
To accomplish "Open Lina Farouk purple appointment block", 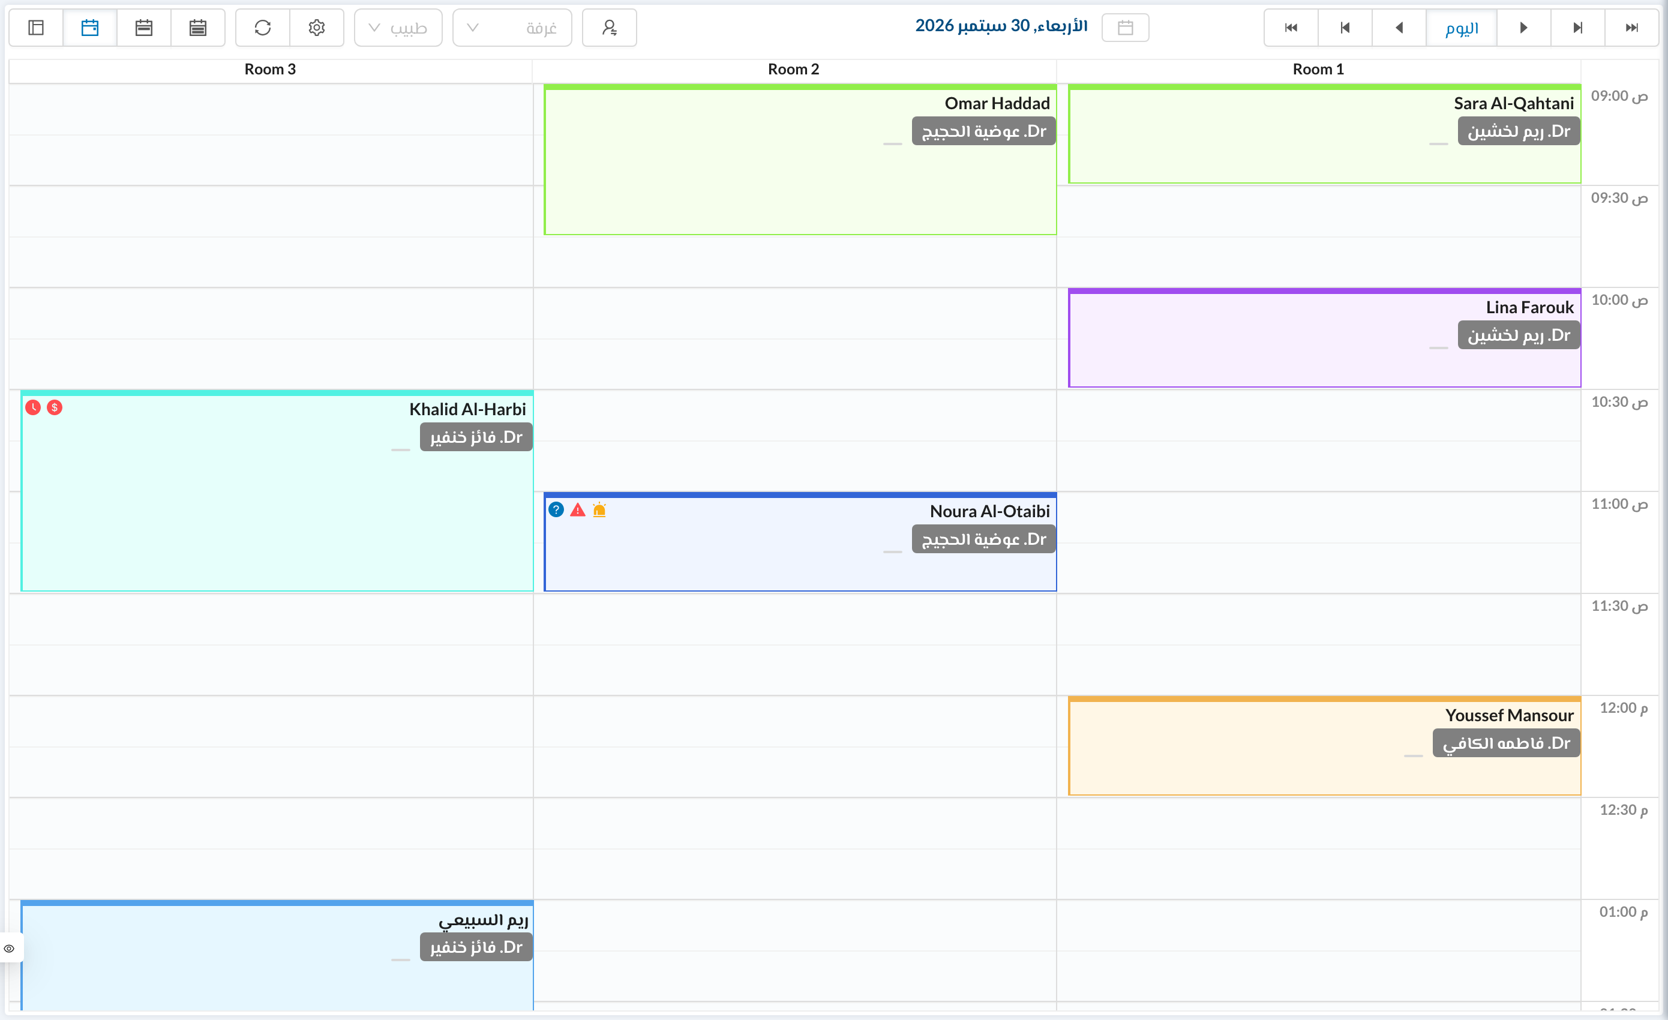I will click(1324, 338).
